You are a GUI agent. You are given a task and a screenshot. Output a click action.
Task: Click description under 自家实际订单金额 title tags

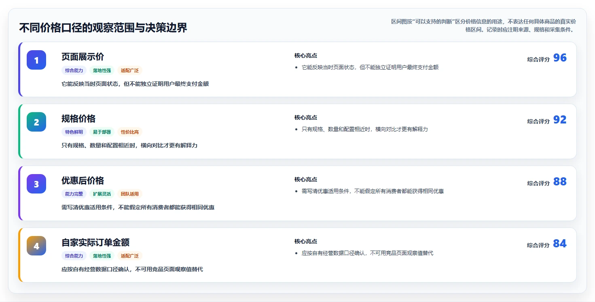click(x=132, y=269)
